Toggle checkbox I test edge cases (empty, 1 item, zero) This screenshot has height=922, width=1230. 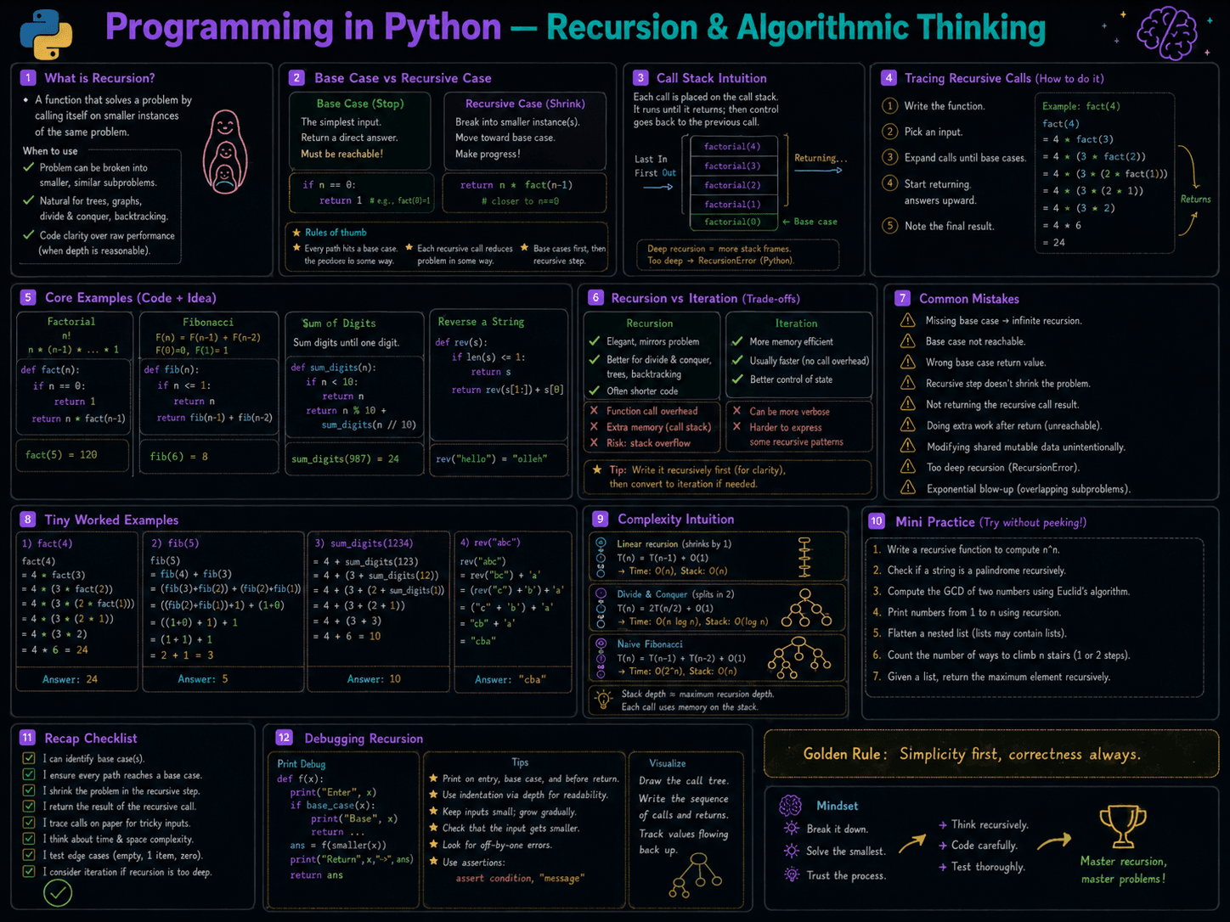(29, 855)
